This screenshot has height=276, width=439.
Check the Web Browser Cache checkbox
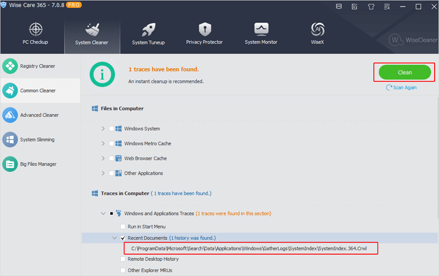coord(111,158)
